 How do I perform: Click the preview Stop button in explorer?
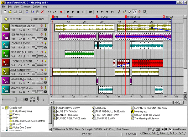166,129
